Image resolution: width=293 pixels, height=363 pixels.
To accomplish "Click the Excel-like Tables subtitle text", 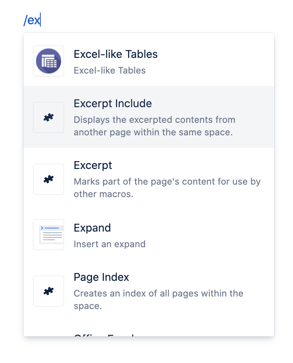I will point(109,70).
